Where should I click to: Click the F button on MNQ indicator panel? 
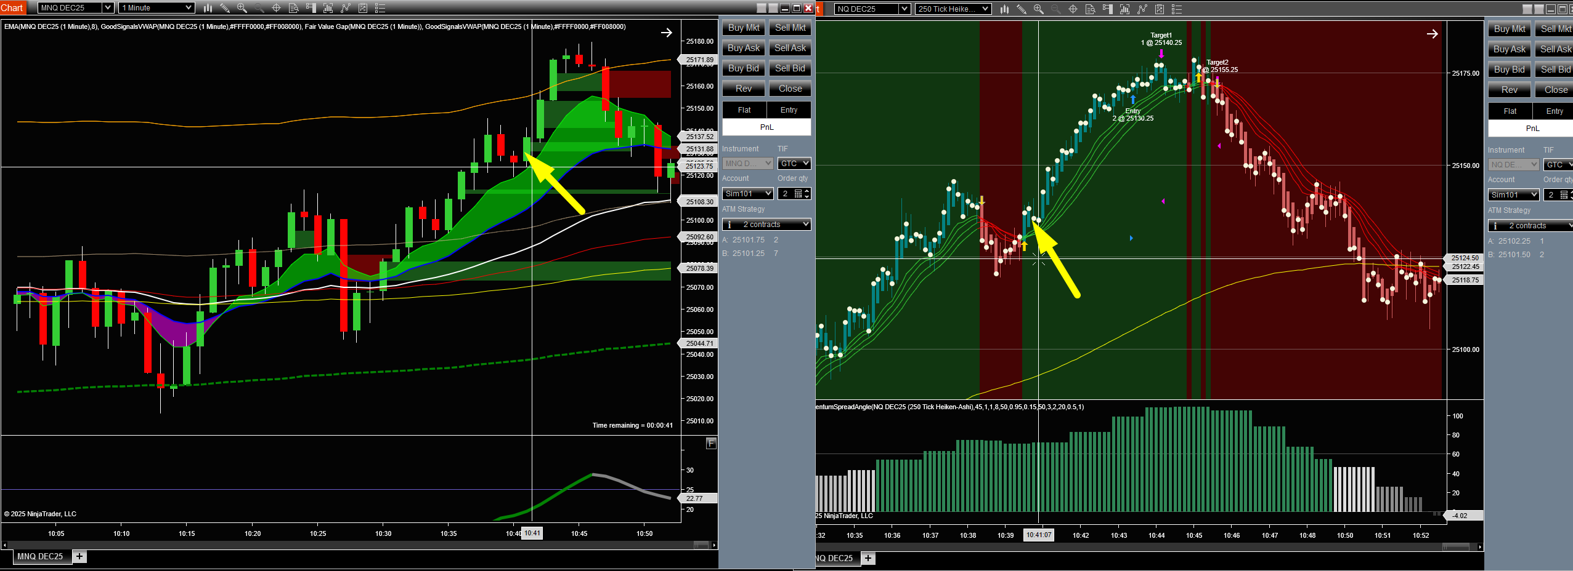(x=711, y=443)
